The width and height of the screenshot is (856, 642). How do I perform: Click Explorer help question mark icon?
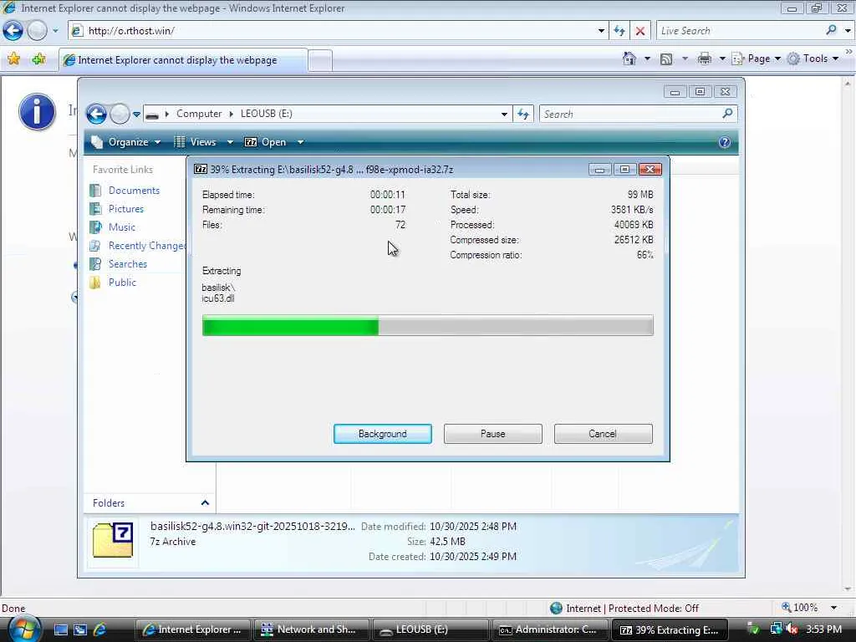click(x=725, y=142)
